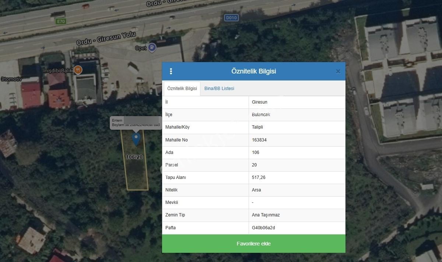Select the blue location pin on the parcel

(136, 139)
